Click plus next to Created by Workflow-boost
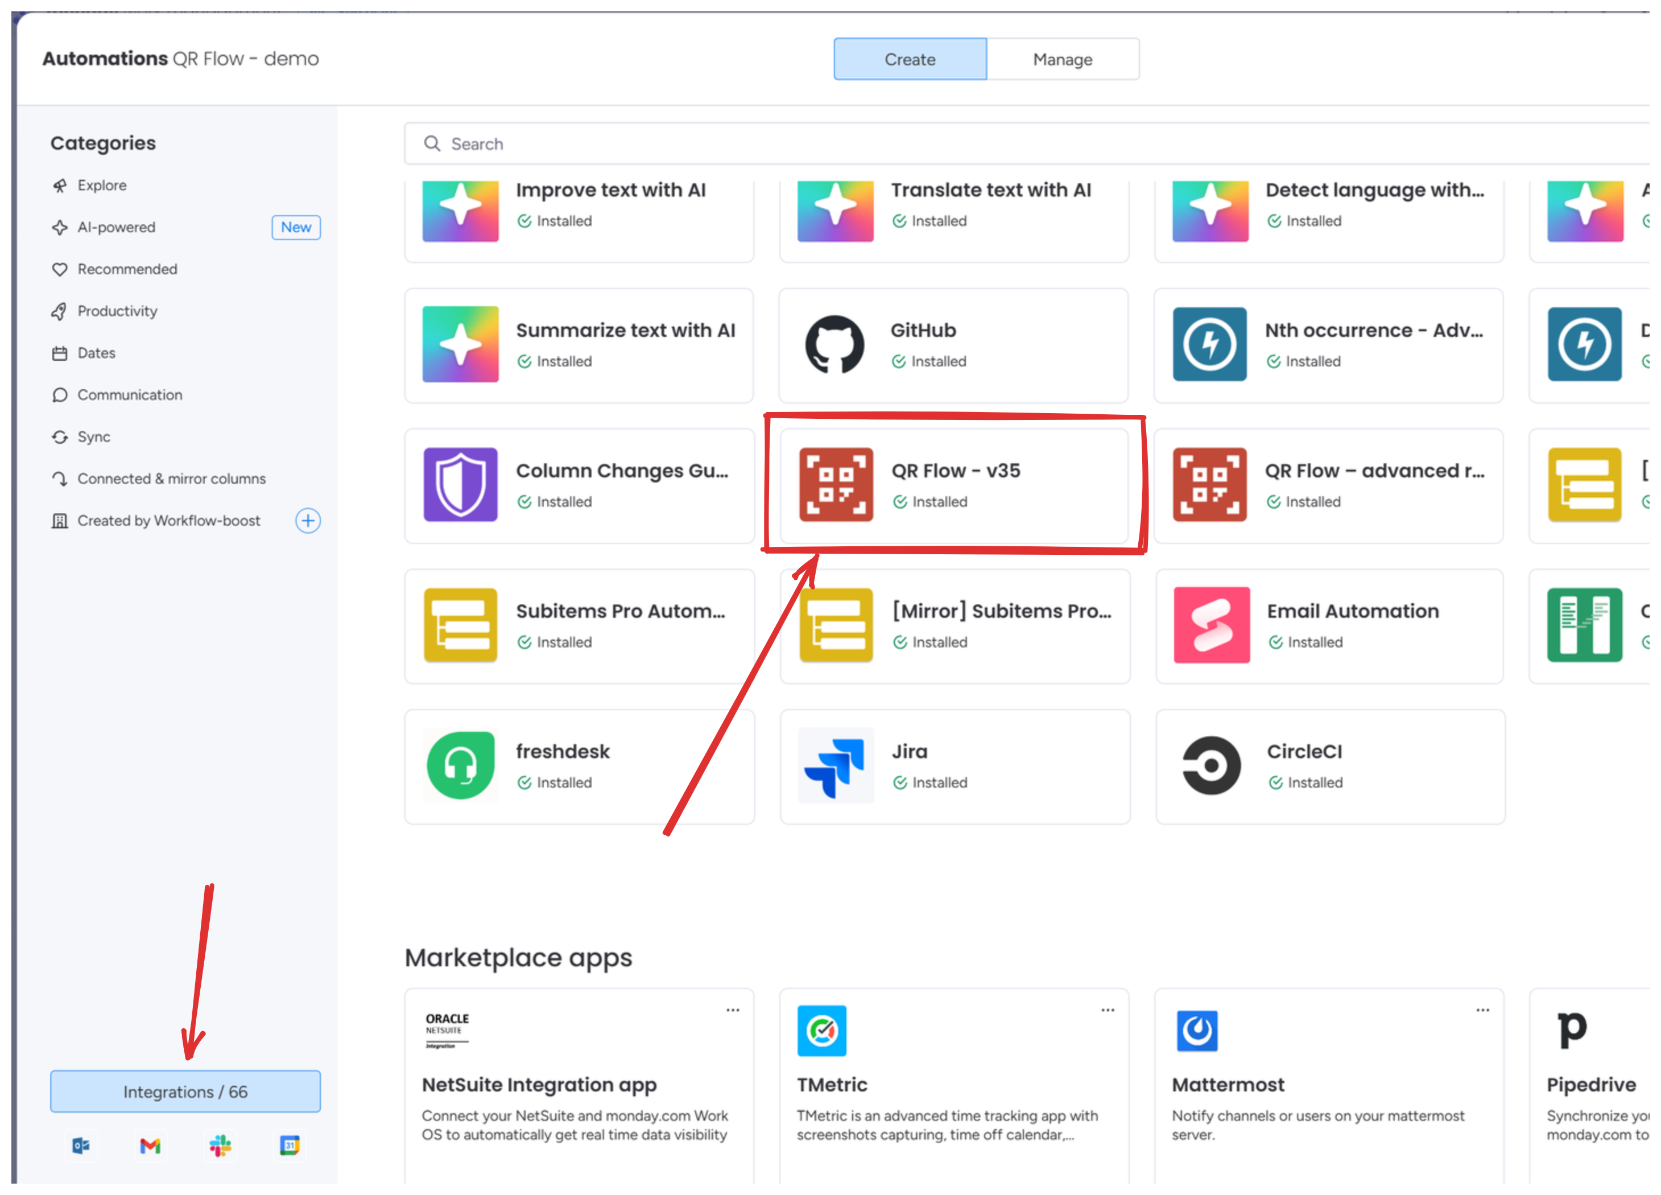 tap(308, 520)
